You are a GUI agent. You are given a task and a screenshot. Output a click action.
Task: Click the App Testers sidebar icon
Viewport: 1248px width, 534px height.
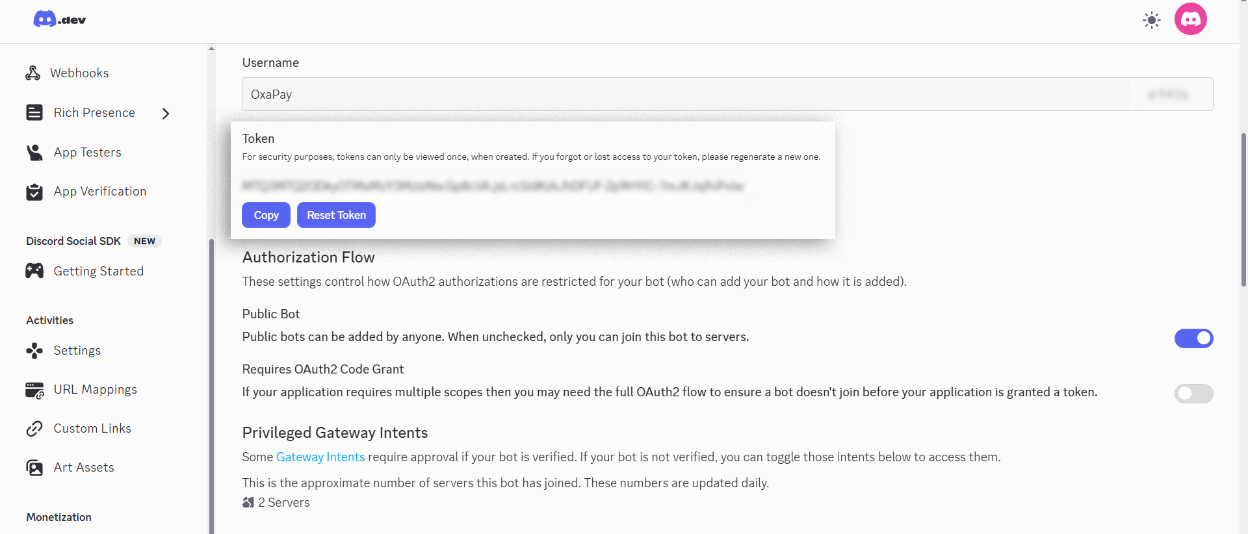[x=34, y=153]
